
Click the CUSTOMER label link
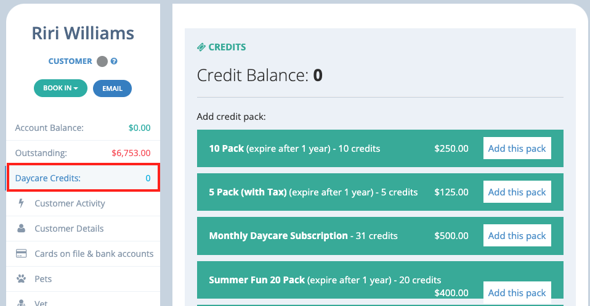(70, 61)
